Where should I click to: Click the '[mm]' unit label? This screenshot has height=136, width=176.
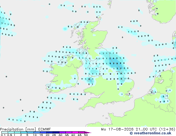point(31,129)
